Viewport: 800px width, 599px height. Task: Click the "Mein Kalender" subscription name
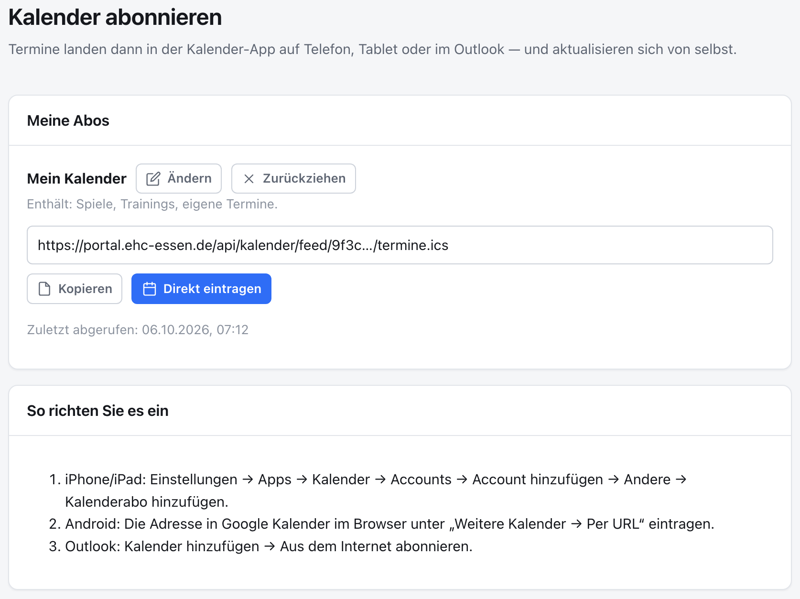point(77,178)
